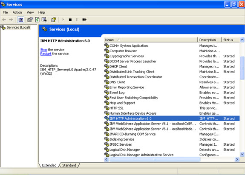Click the Forward arrow toolbar icon

(x=11, y=20)
